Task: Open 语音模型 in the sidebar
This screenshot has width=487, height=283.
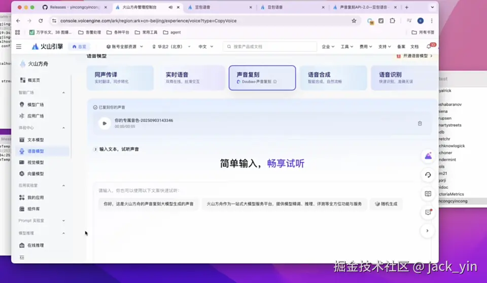Action: tap(42, 151)
